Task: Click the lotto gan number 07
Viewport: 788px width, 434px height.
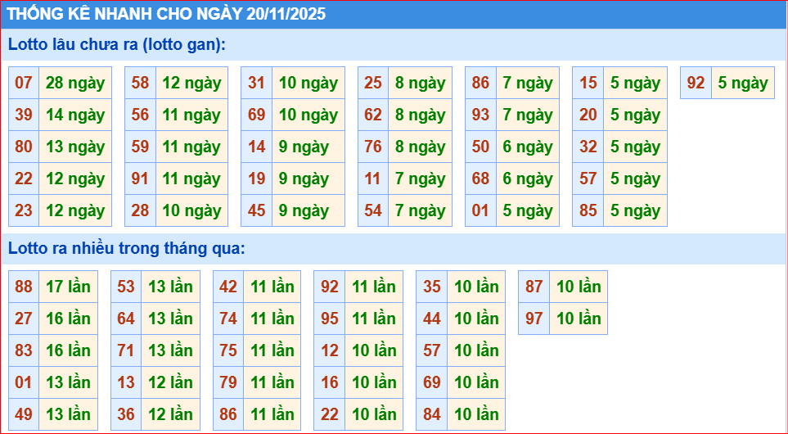Action: click(x=24, y=83)
